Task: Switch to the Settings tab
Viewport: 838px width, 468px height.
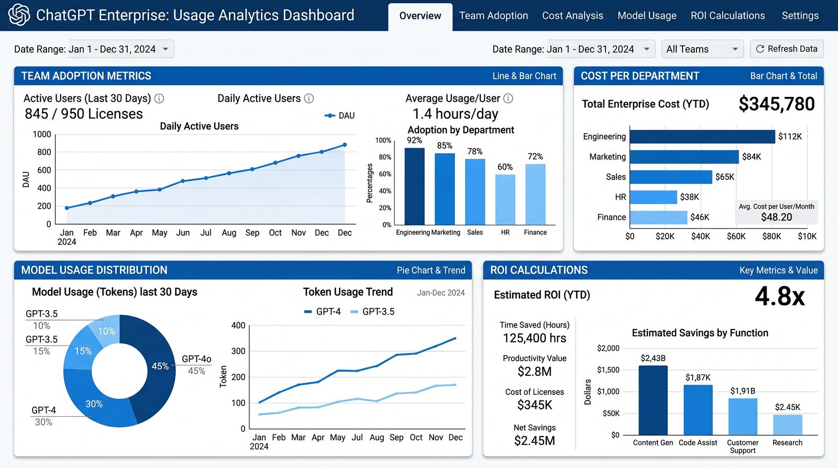Action: click(800, 16)
